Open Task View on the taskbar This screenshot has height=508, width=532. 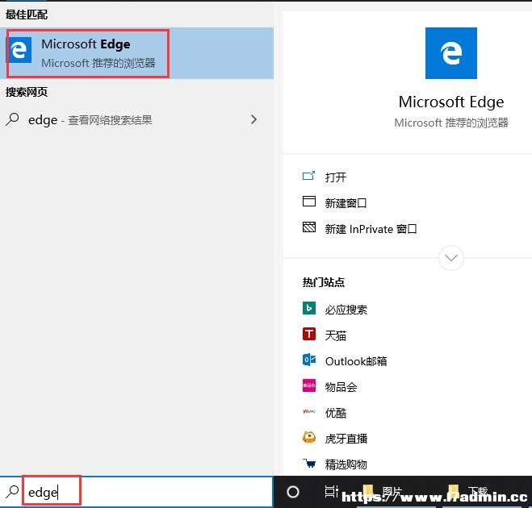(x=331, y=491)
